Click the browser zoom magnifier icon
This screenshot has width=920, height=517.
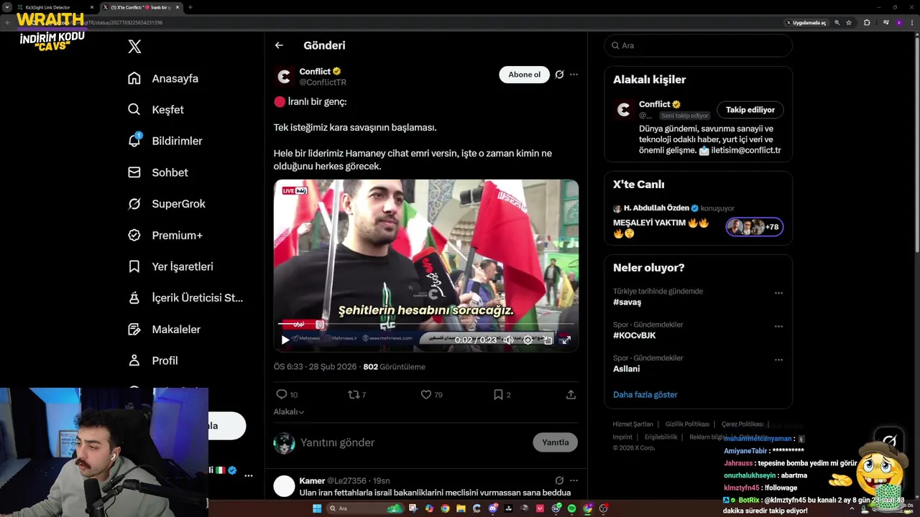(837, 22)
